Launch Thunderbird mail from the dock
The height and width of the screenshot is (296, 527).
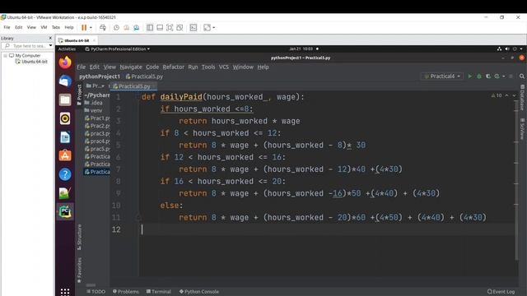pos(65,81)
